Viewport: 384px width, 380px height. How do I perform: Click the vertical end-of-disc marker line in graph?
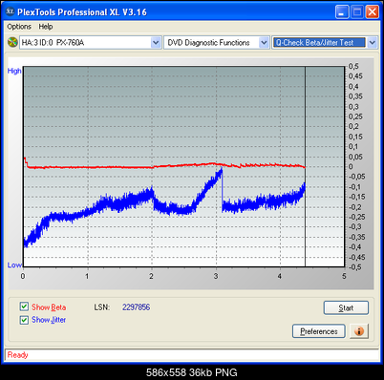[305, 166]
